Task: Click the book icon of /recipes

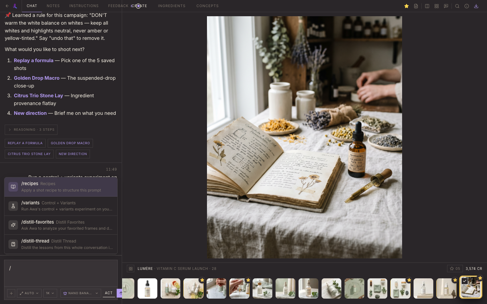Action: (13, 187)
